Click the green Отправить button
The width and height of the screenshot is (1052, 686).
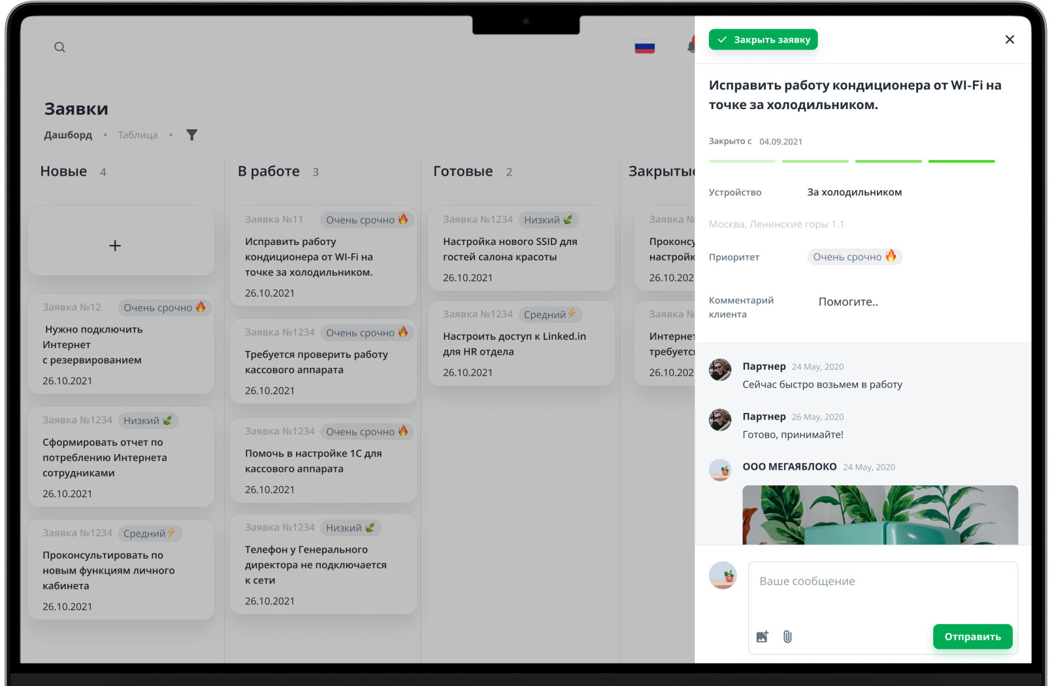pyautogui.click(x=972, y=636)
